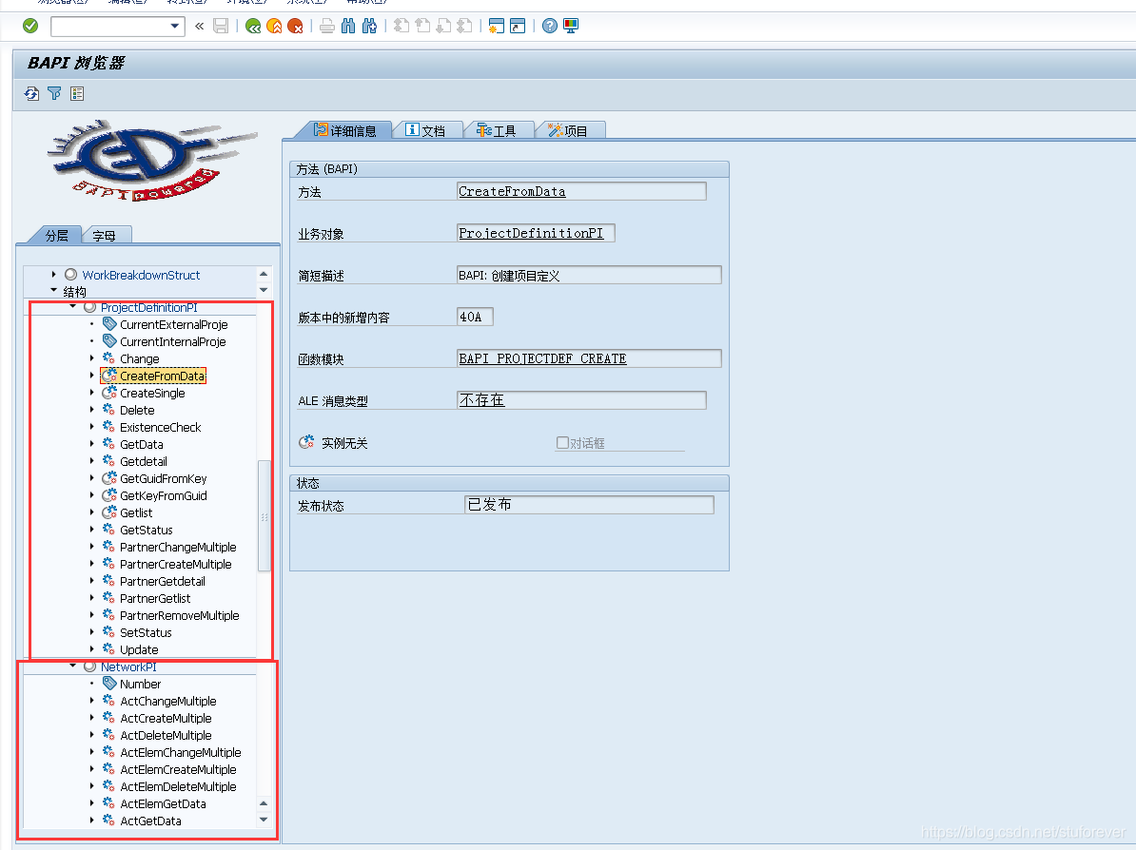
Task: Switch to the 文档 tab
Action: click(x=425, y=130)
